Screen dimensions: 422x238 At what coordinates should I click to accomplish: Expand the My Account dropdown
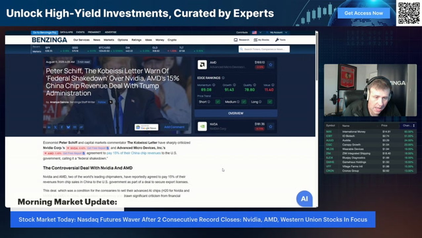(x=279, y=33)
